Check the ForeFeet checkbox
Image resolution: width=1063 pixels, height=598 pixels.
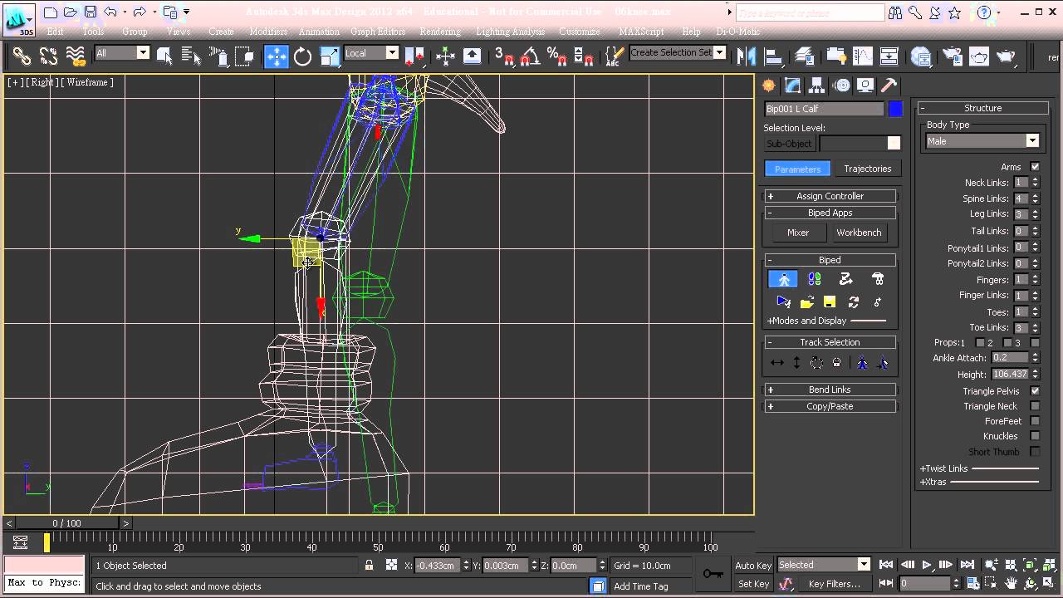point(1035,421)
